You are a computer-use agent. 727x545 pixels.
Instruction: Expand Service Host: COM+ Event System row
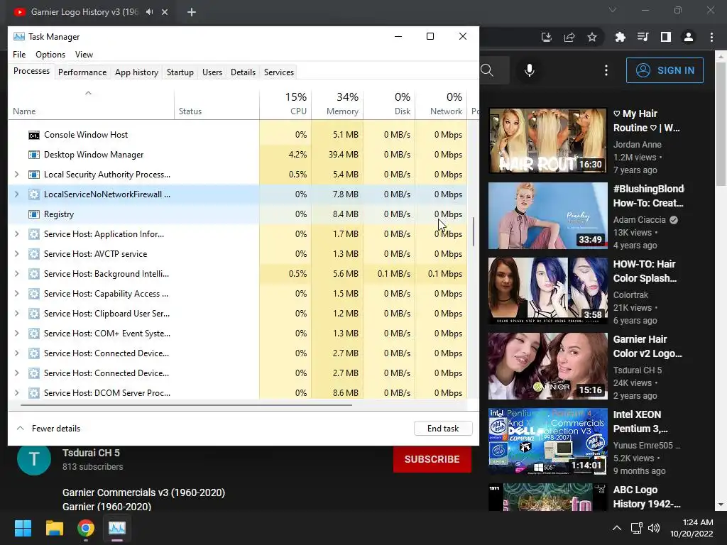click(17, 334)
